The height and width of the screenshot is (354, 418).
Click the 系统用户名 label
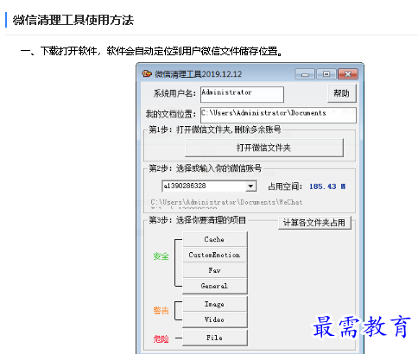click(174, 93)
